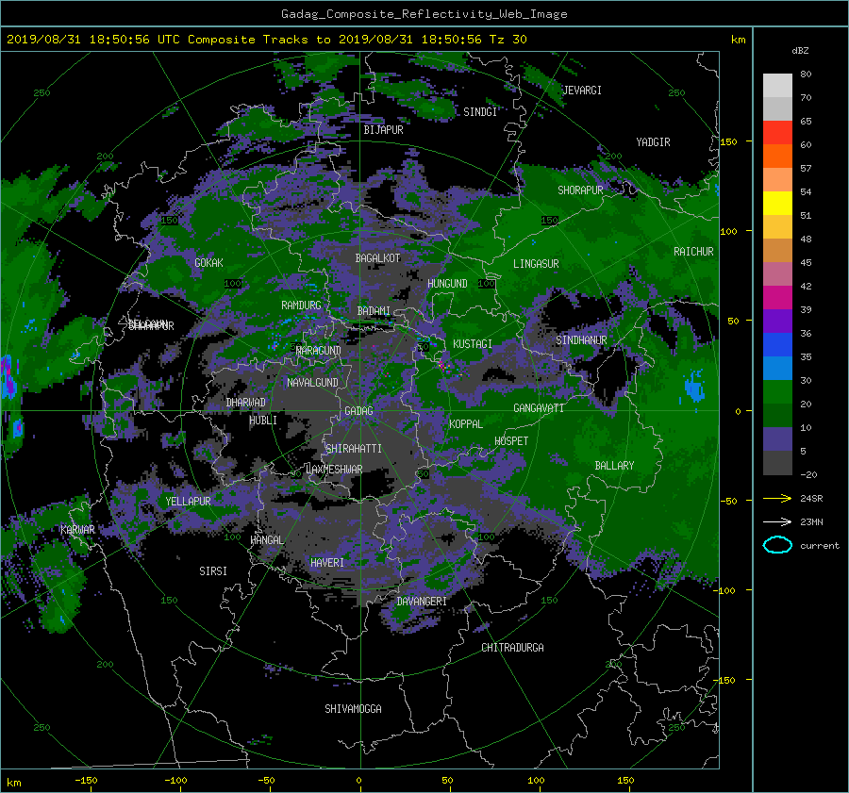Click the 42 value in dBZ legend
Screen dimensions: 849x793
tap(806, 287)
